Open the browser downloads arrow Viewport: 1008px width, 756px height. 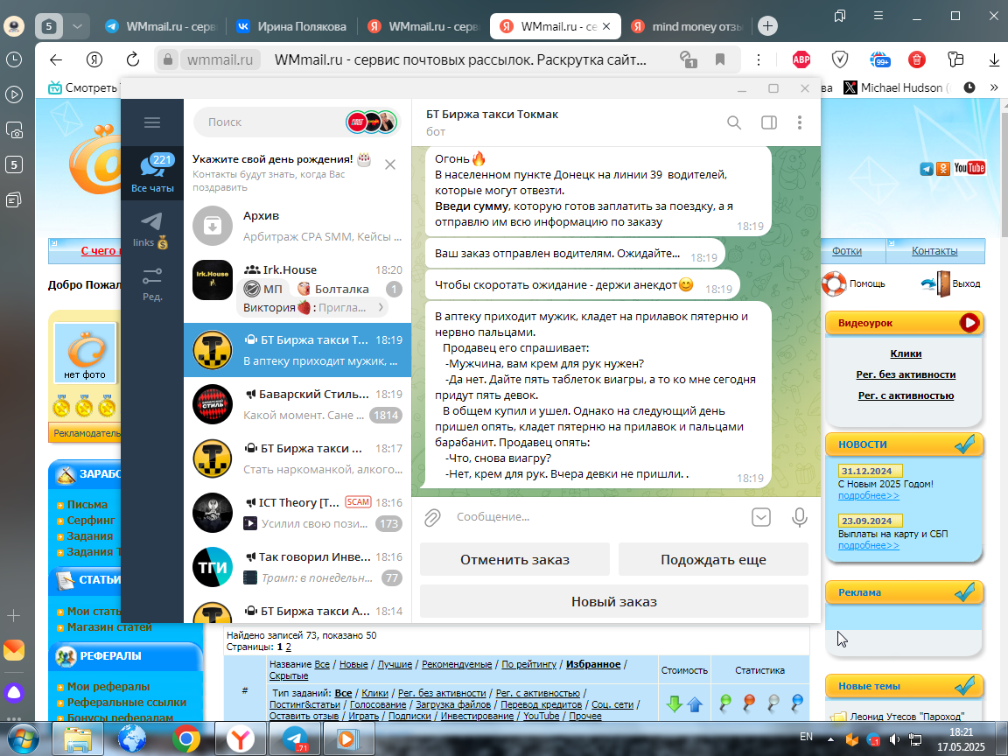coord(994,59)
